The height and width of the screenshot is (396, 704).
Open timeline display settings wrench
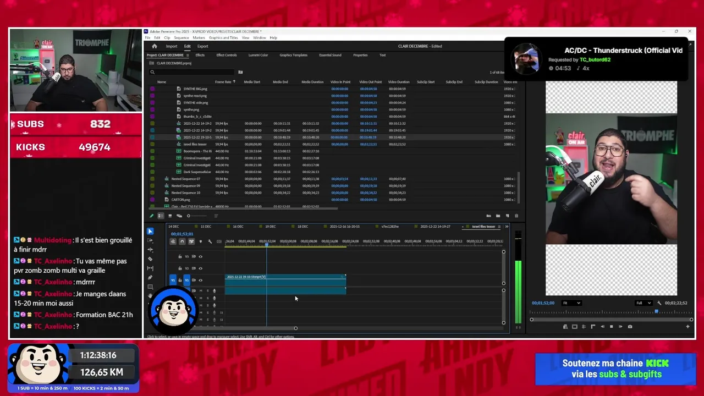point(210,241)
